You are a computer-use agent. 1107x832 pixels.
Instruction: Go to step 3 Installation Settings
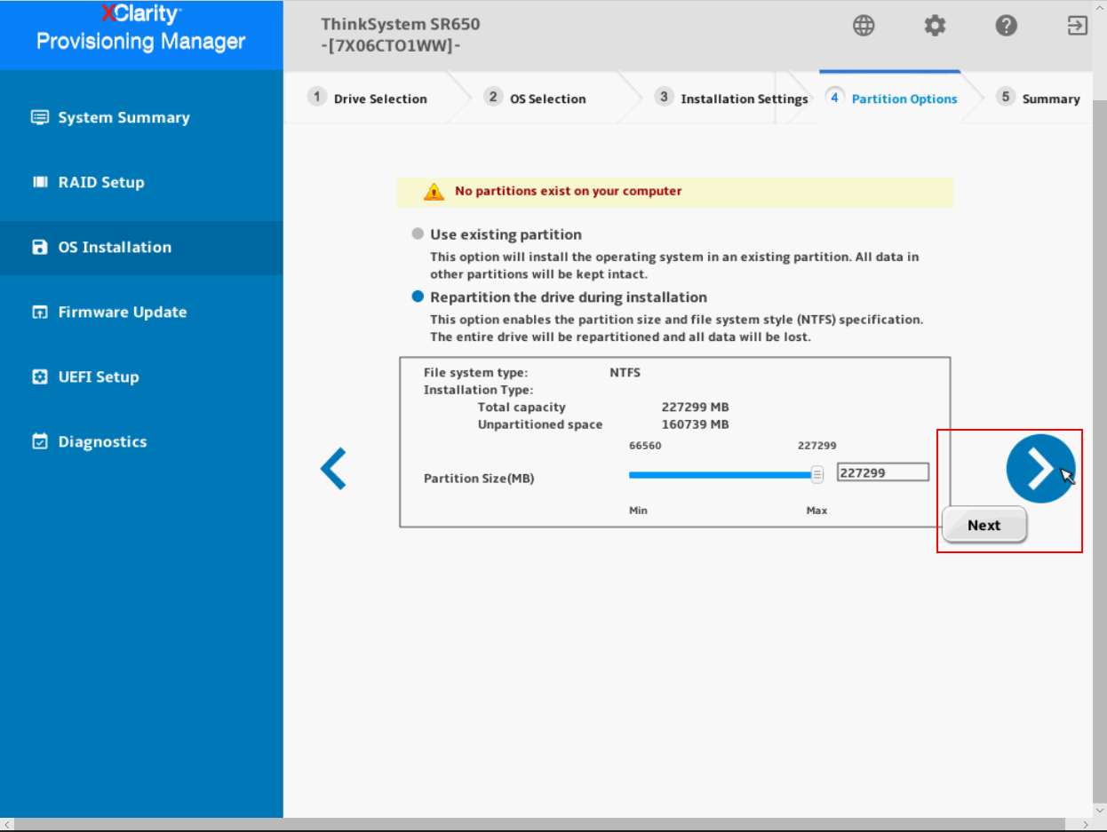[733, 98]
